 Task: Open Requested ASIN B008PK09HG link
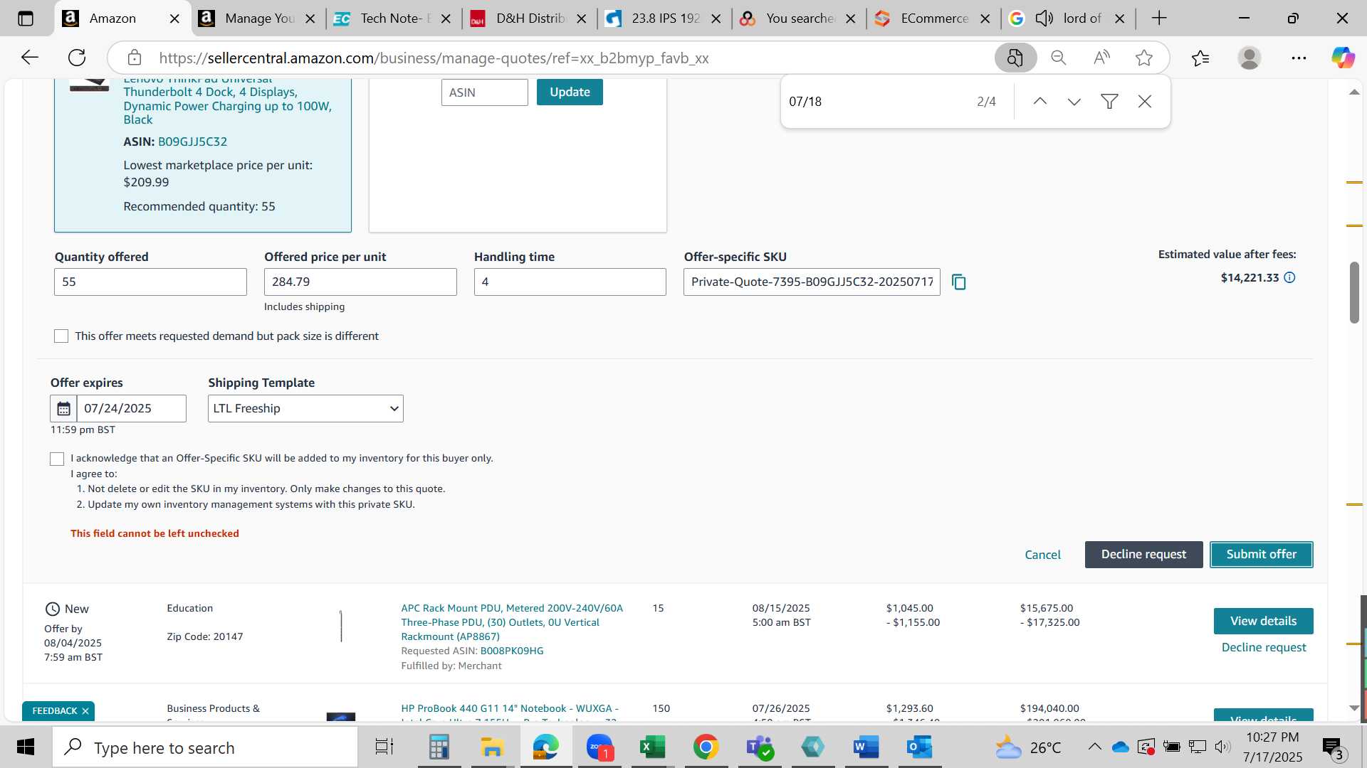(511, 651)
